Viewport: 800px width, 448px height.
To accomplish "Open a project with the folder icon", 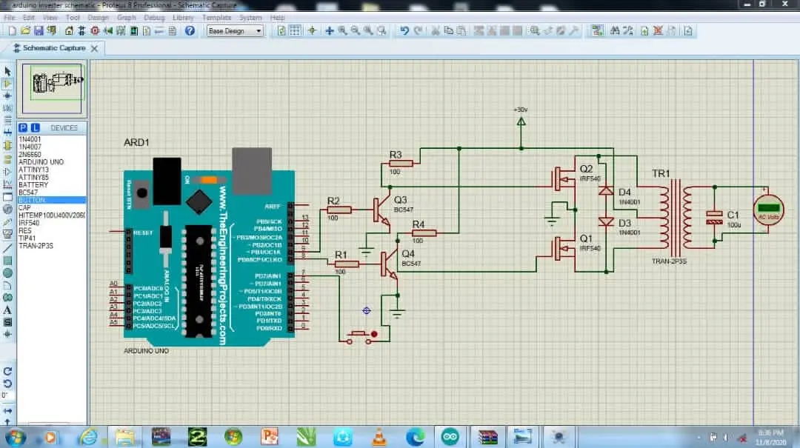I will tap(25, 30).
